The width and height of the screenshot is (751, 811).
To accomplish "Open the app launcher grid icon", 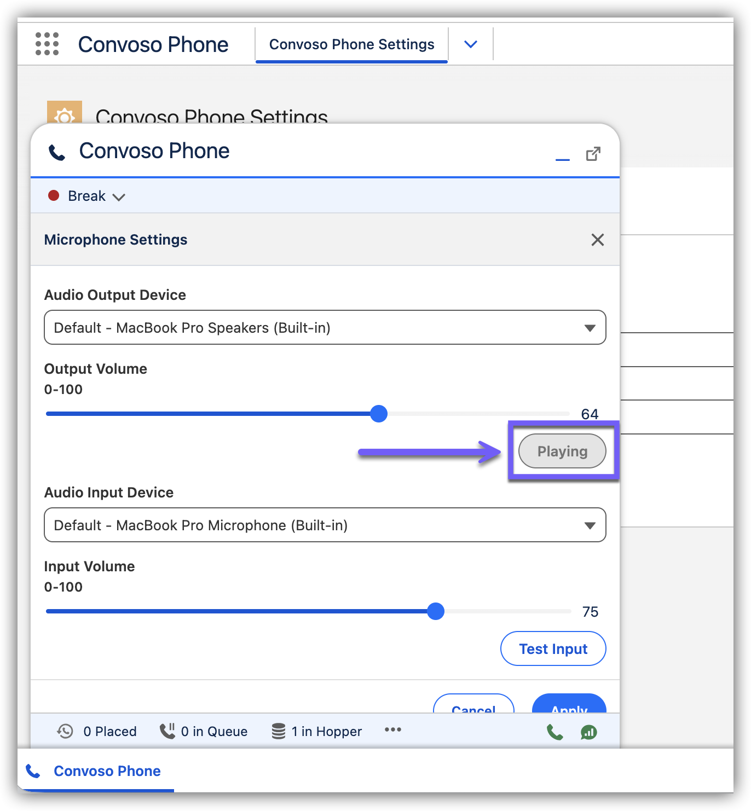I will point(47,44).
